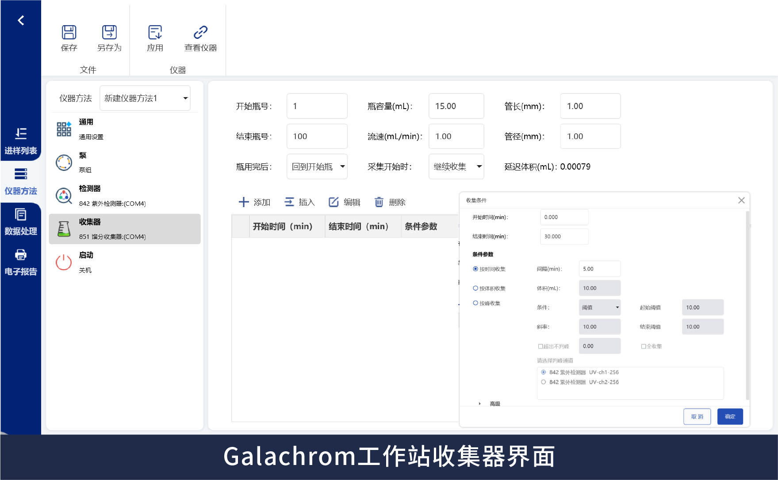
Task: Click the 取消 cancel button
Action: (697, 416)
